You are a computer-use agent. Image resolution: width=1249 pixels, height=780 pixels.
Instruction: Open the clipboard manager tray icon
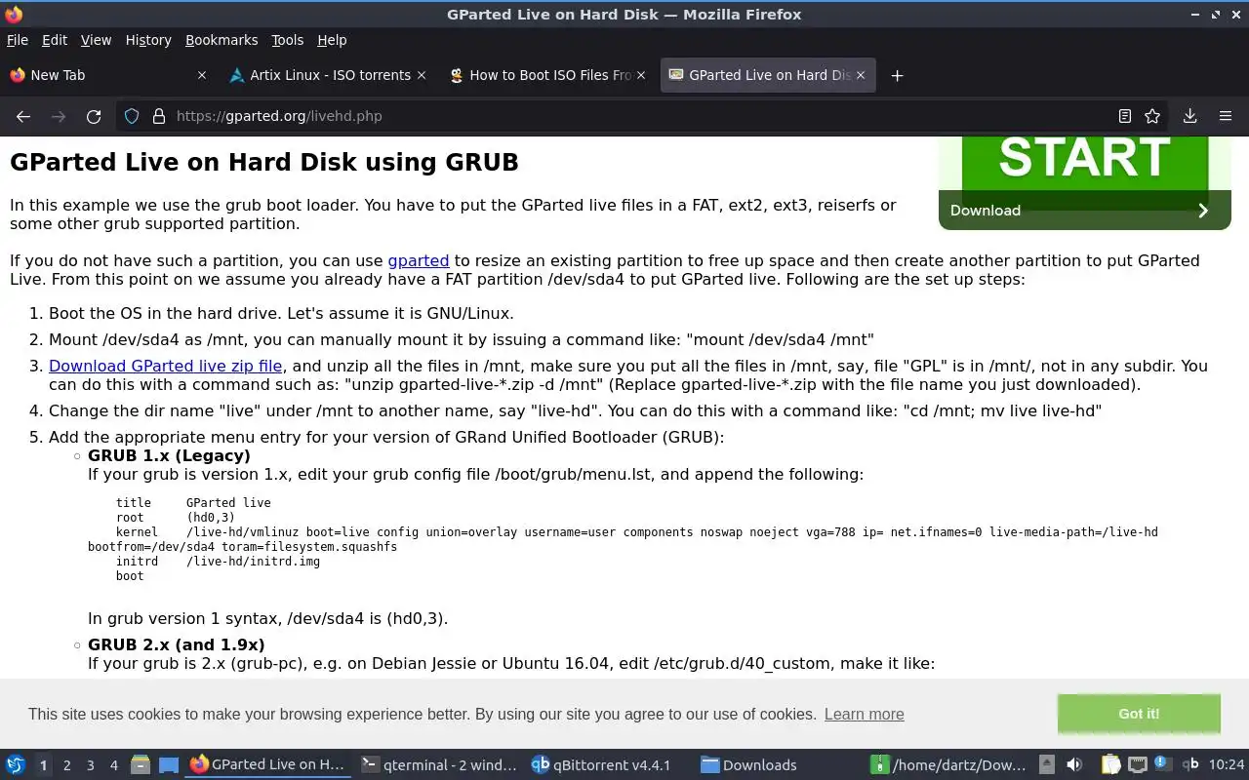[1110, 765]
